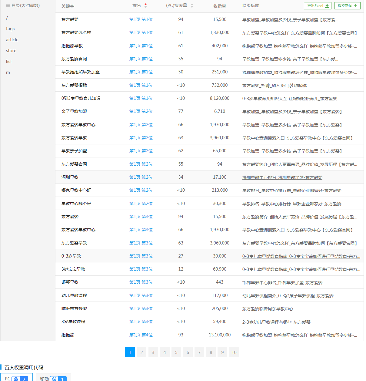The width and height of the screenshot is (366, 381).
Task: Jump to page 10 of the keyword list
Action: (x=234, y=352)
